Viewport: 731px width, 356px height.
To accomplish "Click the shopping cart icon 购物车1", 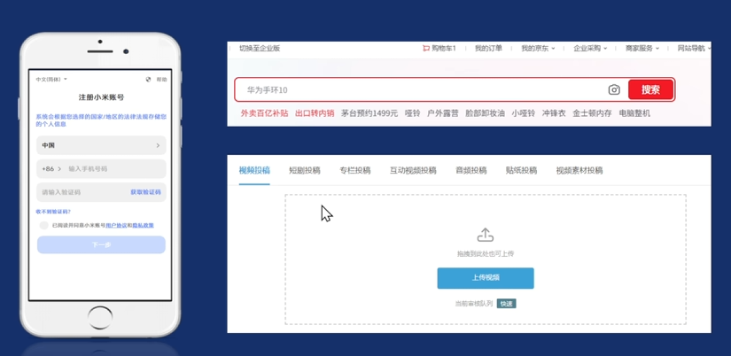I will (425, 49).
